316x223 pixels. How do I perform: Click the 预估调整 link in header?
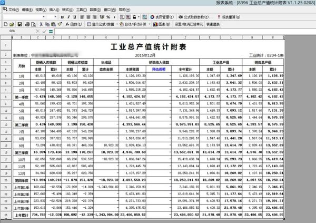click(x=158, y=69)
